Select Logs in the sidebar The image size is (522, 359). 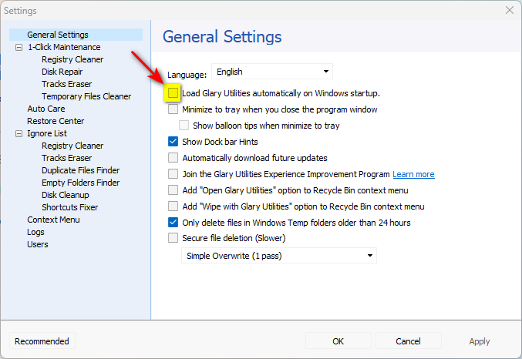(x=35, y=232)
